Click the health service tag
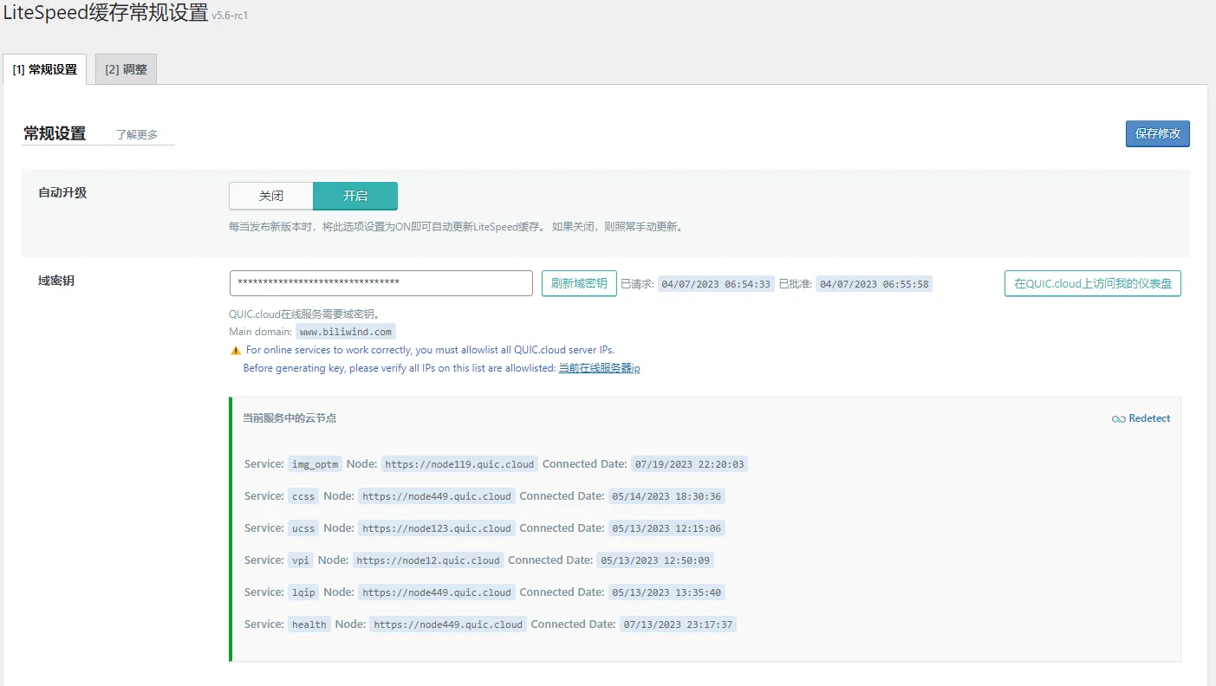 coord(309,625)
